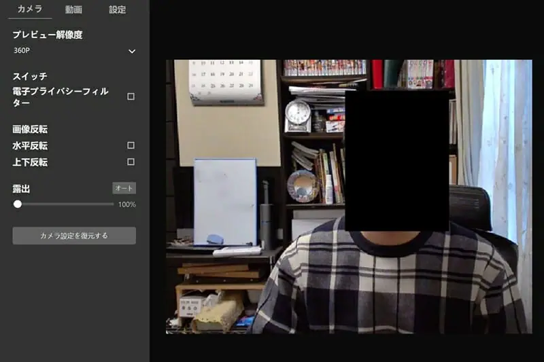Check the 上下反転 checkbox
This screenshot has width=544, height=362.
click(131, 162)
